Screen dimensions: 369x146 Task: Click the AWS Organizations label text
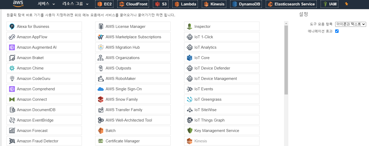[x=122, y=58]
